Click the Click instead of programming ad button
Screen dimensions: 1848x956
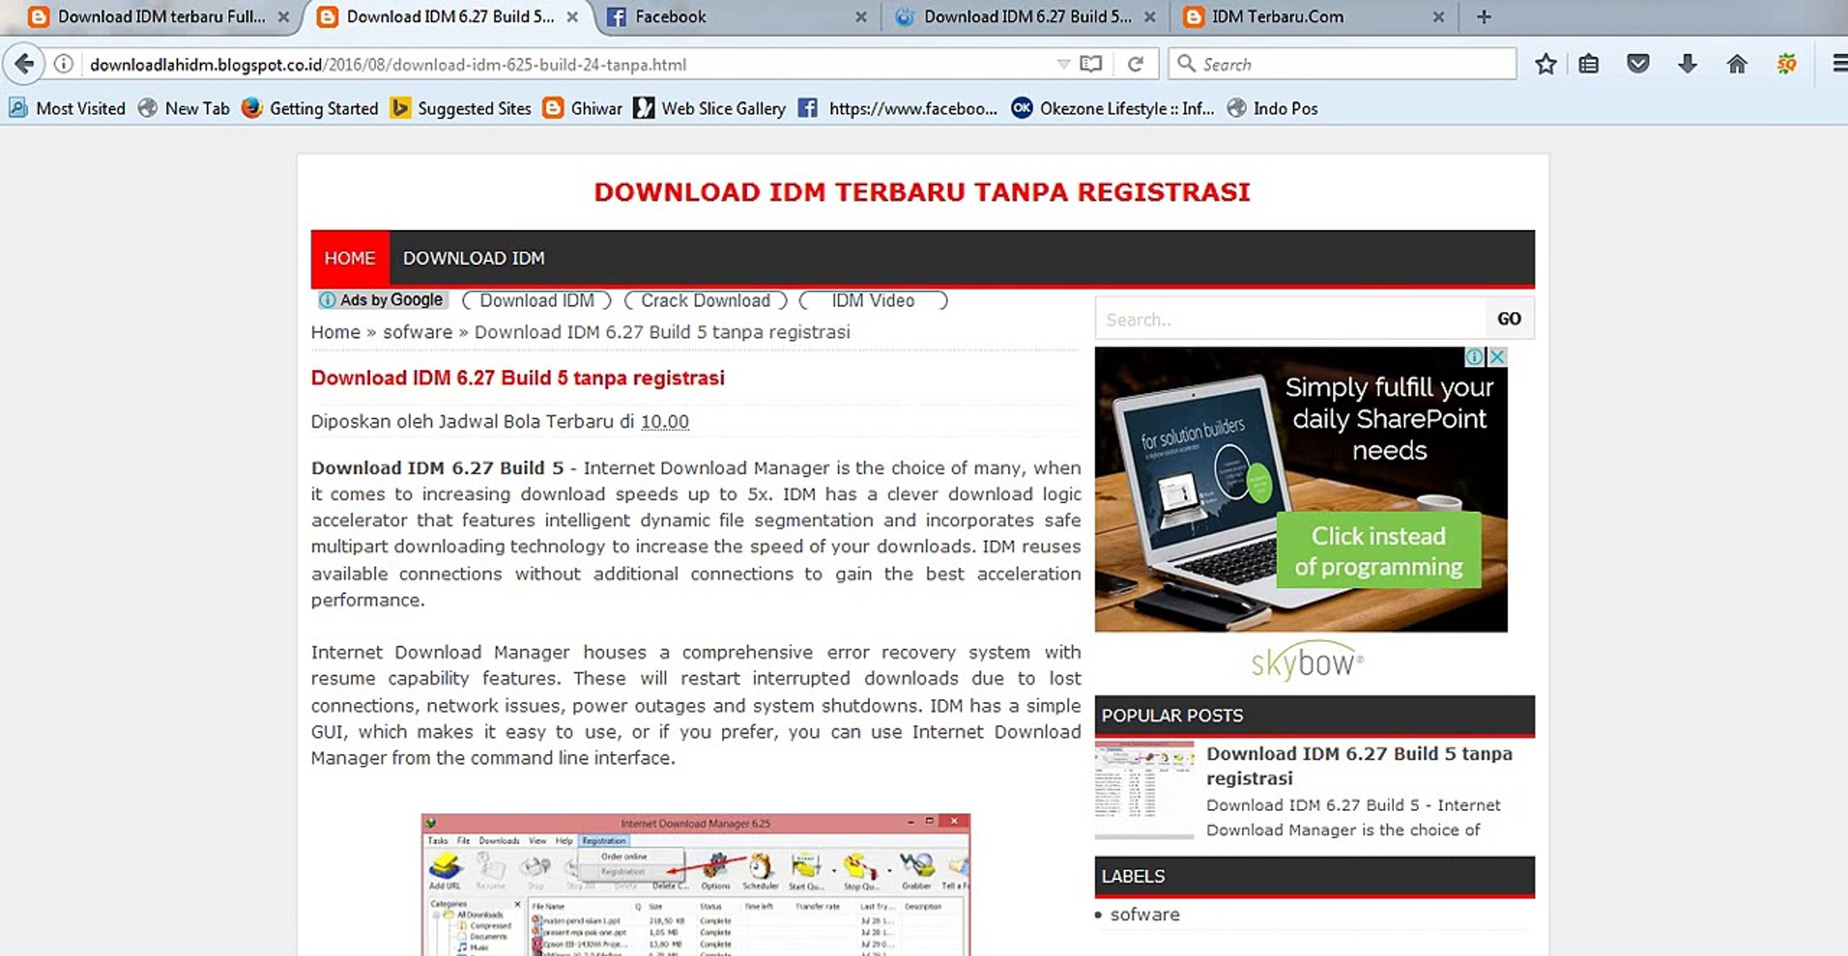point(1378,551)
